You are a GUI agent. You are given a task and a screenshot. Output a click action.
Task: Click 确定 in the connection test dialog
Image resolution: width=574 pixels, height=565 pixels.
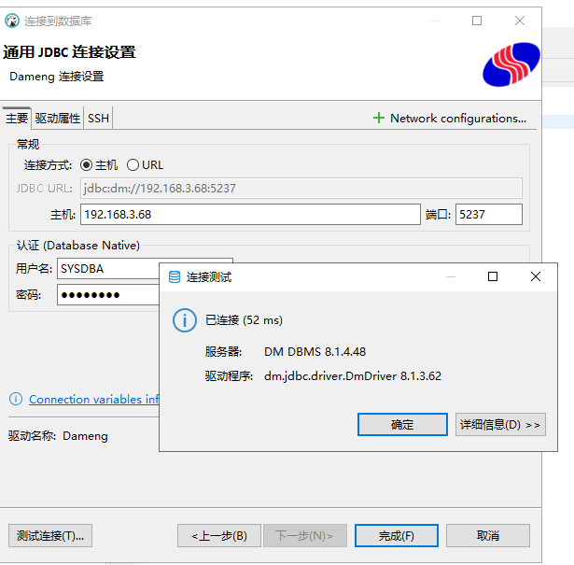(402, 424)
